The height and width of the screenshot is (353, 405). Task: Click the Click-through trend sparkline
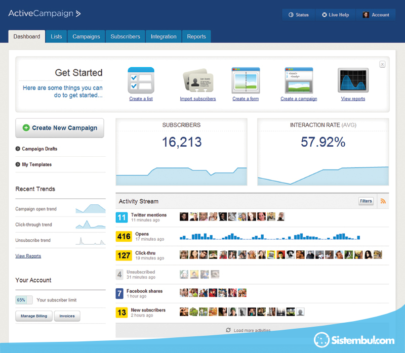91,224
